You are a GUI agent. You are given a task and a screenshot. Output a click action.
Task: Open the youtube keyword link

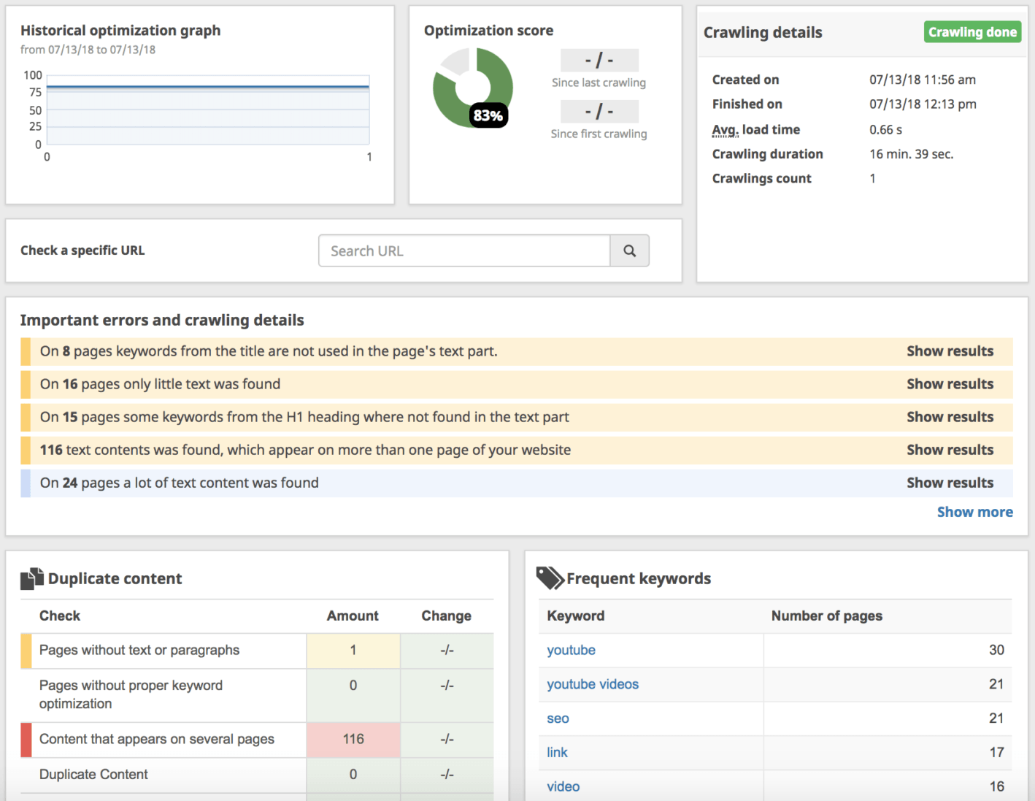pos(571,650)
